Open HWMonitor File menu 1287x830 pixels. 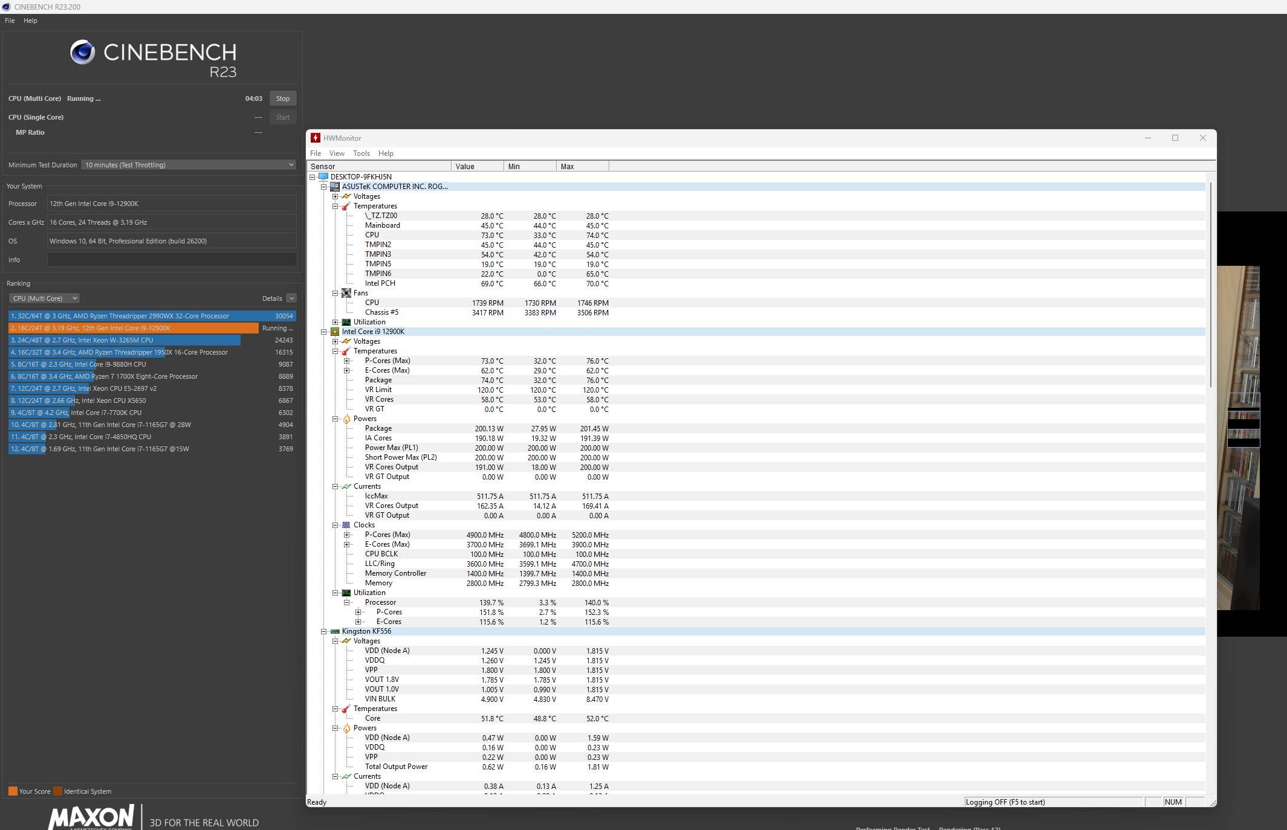pyautogui.click(x=316, y=153)
